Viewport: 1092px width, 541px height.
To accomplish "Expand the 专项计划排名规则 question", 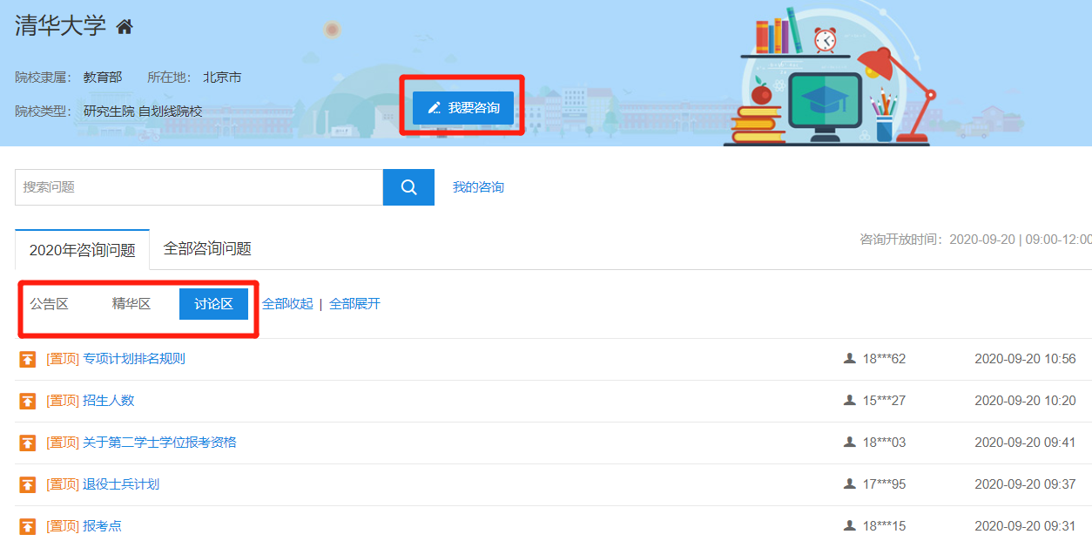I will [133, 359].
